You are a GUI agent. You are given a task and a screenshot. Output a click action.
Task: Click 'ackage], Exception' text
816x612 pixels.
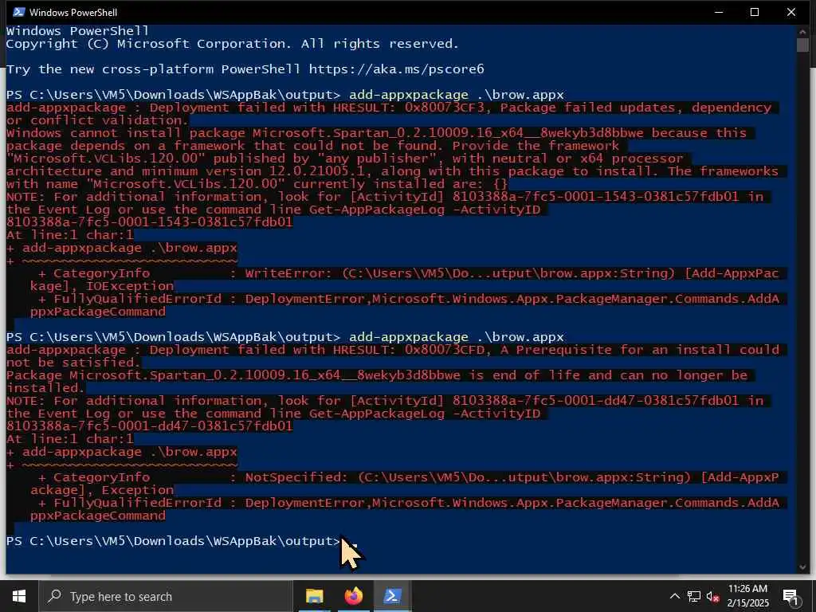[102, 490]
